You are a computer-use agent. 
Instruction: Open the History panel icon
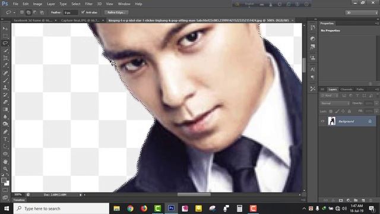313,28
